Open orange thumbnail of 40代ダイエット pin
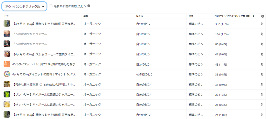The height and width of the screenshot is (119, 266). click(x=7, y=64)
